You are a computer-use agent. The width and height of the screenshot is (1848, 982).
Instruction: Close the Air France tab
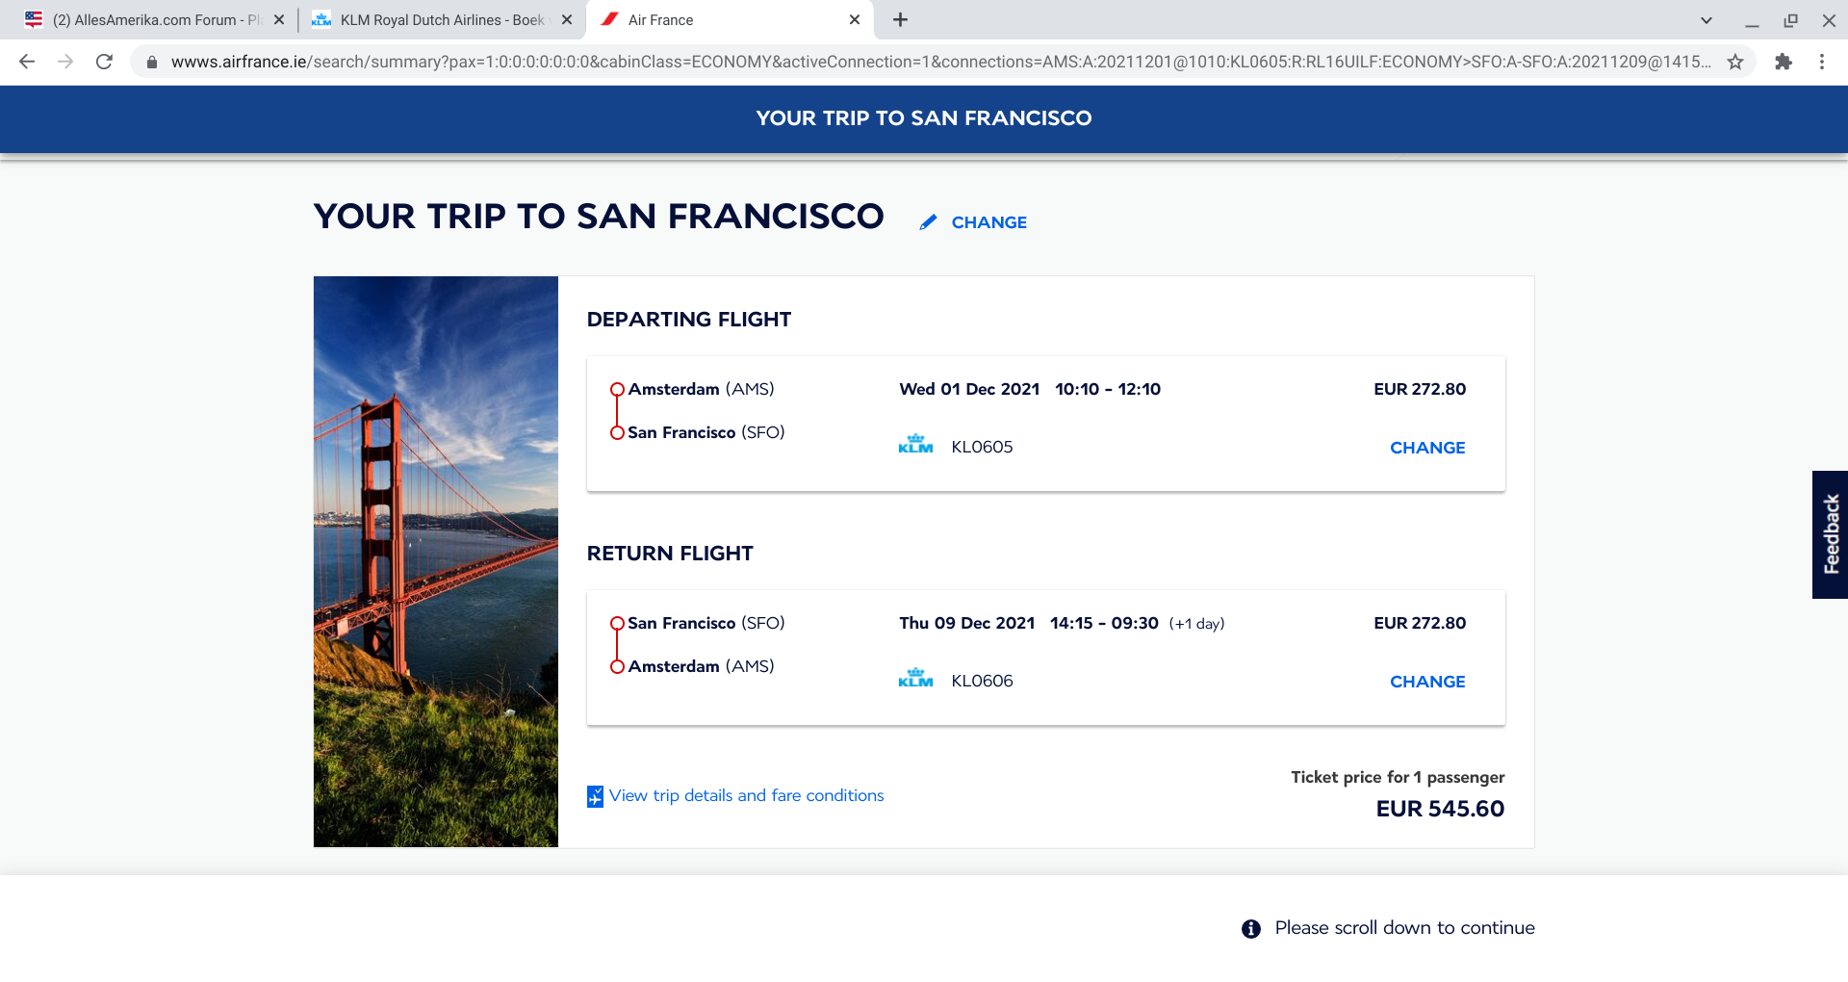(854, 20)
